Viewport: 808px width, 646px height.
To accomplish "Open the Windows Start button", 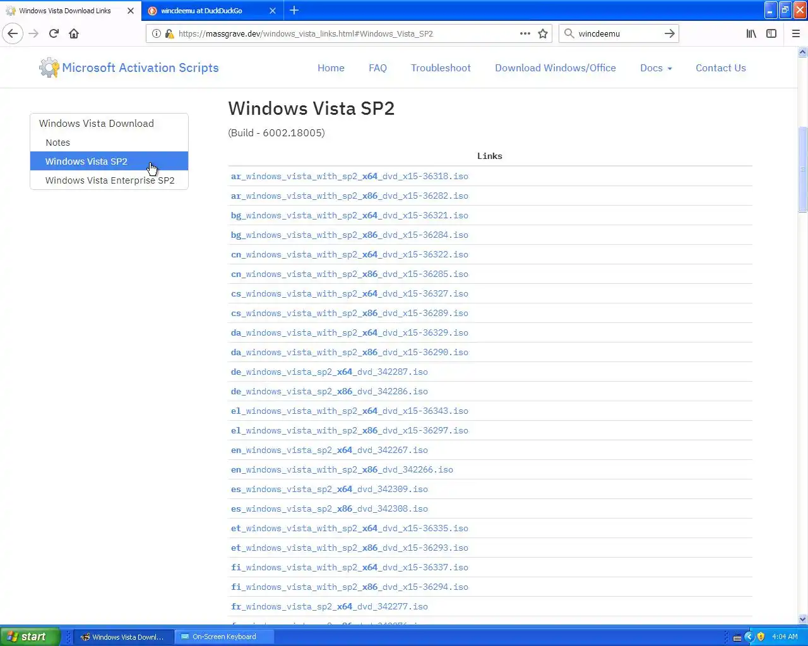I will 30,637.
